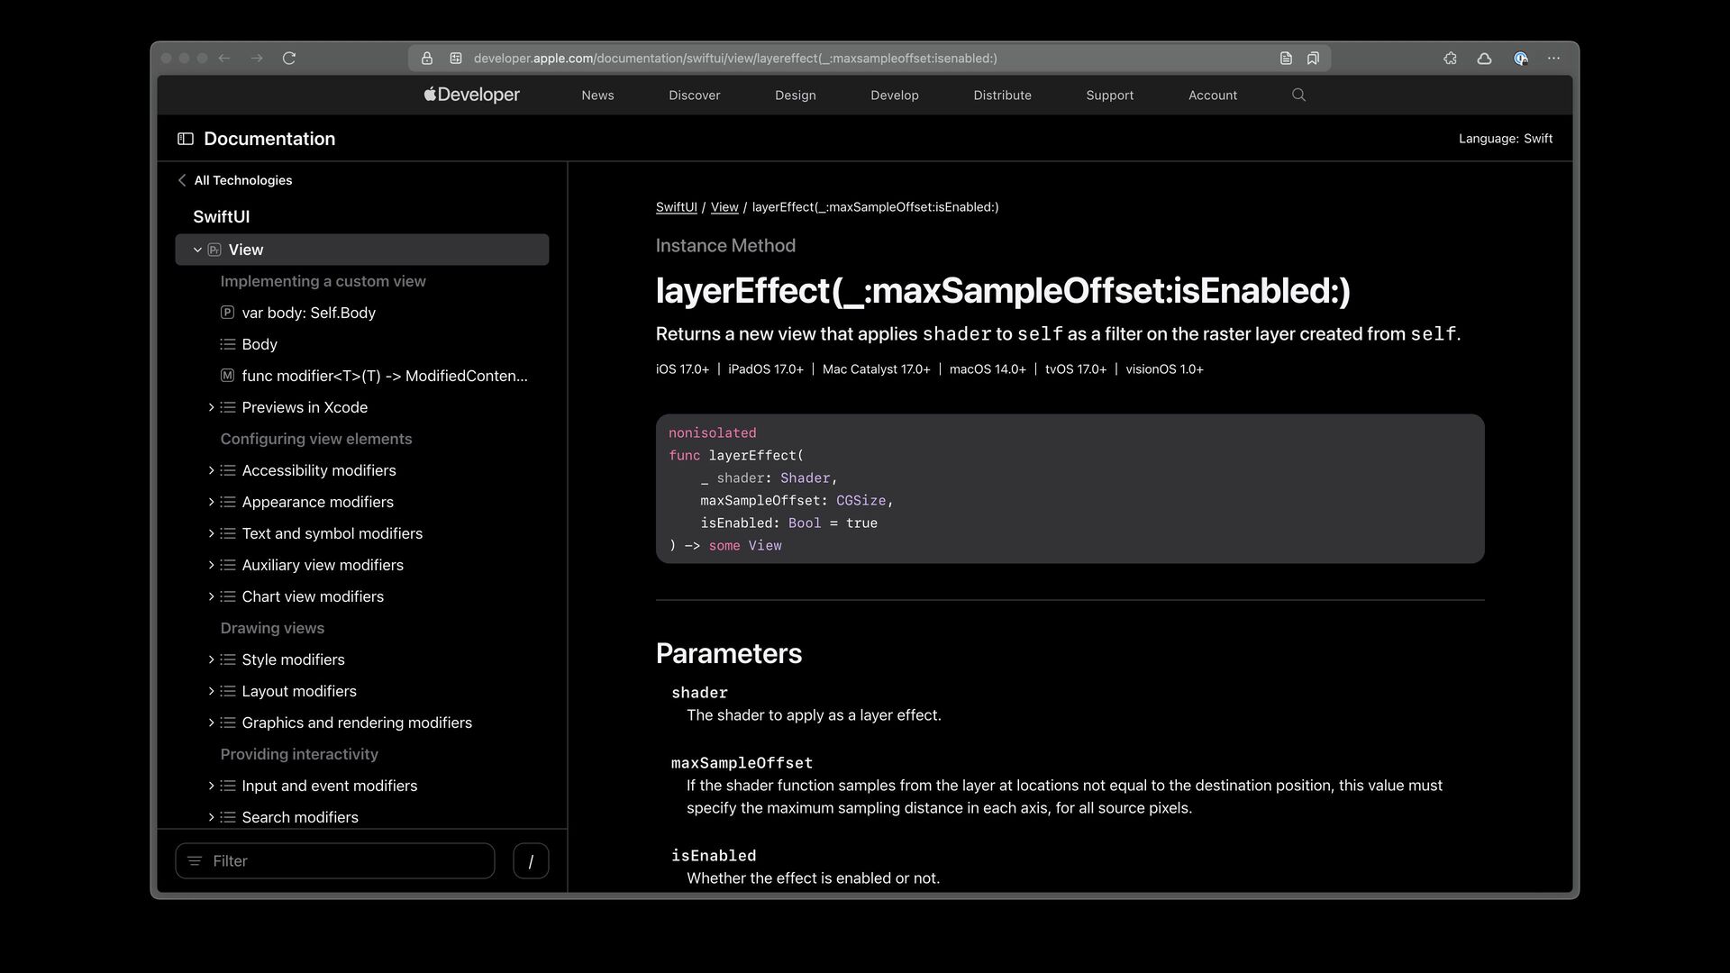This screenshot has width=1730, height=973.
Task: Expand Previews in Xcode chevron
Action: [211, 407]
